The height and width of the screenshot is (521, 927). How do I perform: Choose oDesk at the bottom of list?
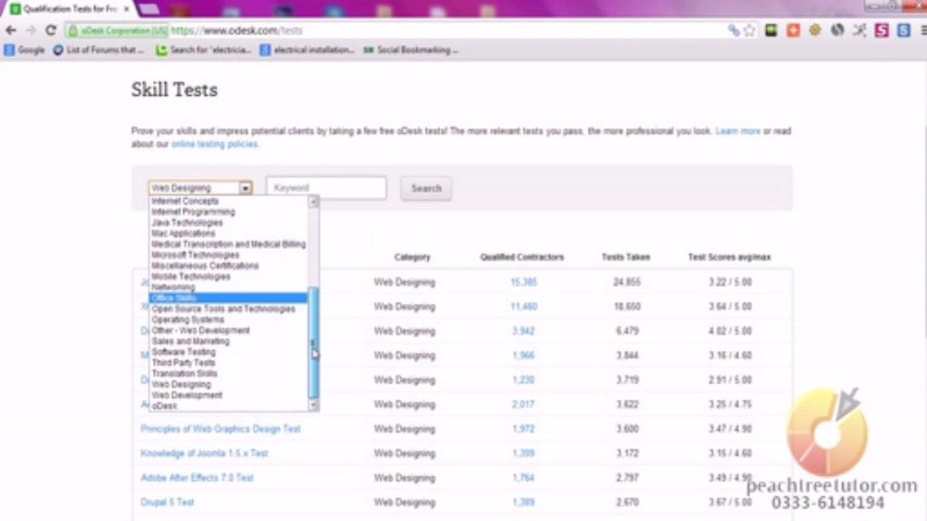(x=165, y=406)
